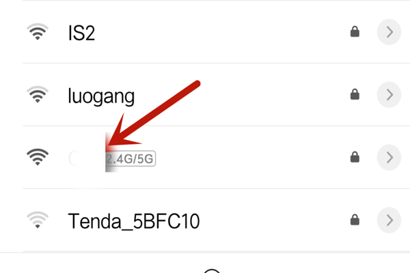The width and height of the screenshot is (410, 273).
Task: Tap the luogang Wi-Fi signal icon
Action: [38, 94]
